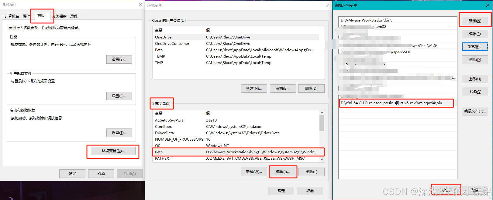Click the 下移(O) button

[x=475, y=92]
